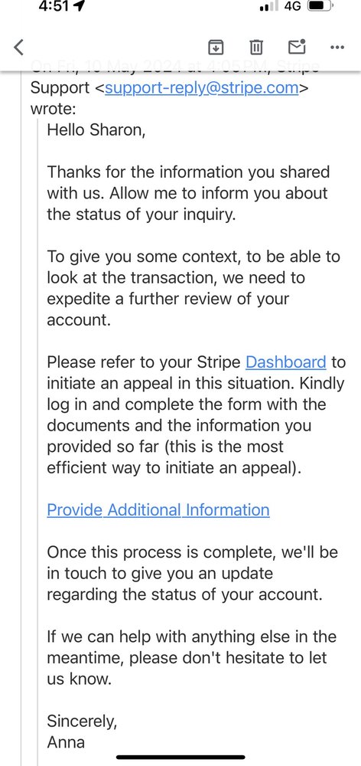
Task: Tap the 4:51 clock in the status bar
Action: (54, 6)
